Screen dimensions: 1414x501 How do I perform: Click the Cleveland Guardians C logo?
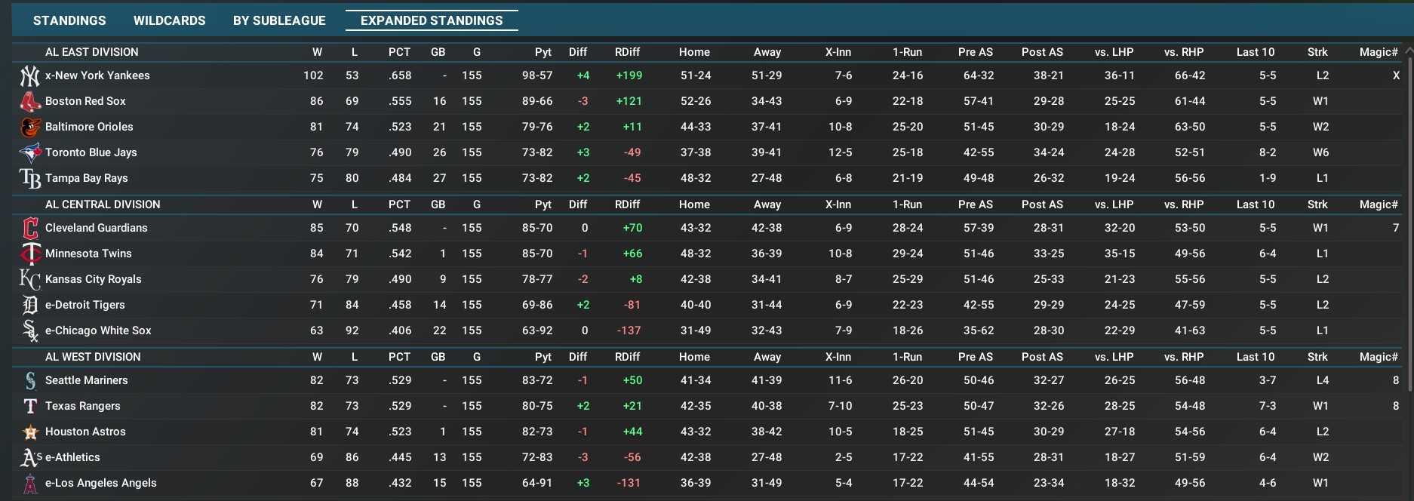[29, 228]
